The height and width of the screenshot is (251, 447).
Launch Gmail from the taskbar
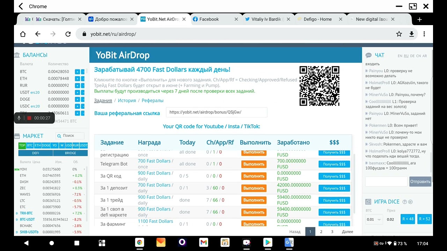(204, 242)
